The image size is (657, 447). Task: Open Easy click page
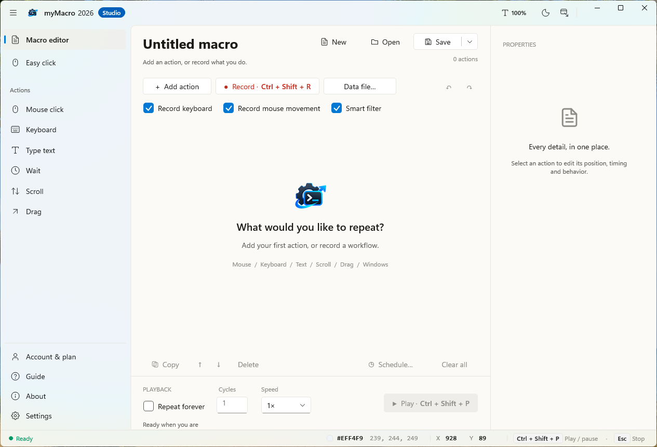(x=65, y=63)
